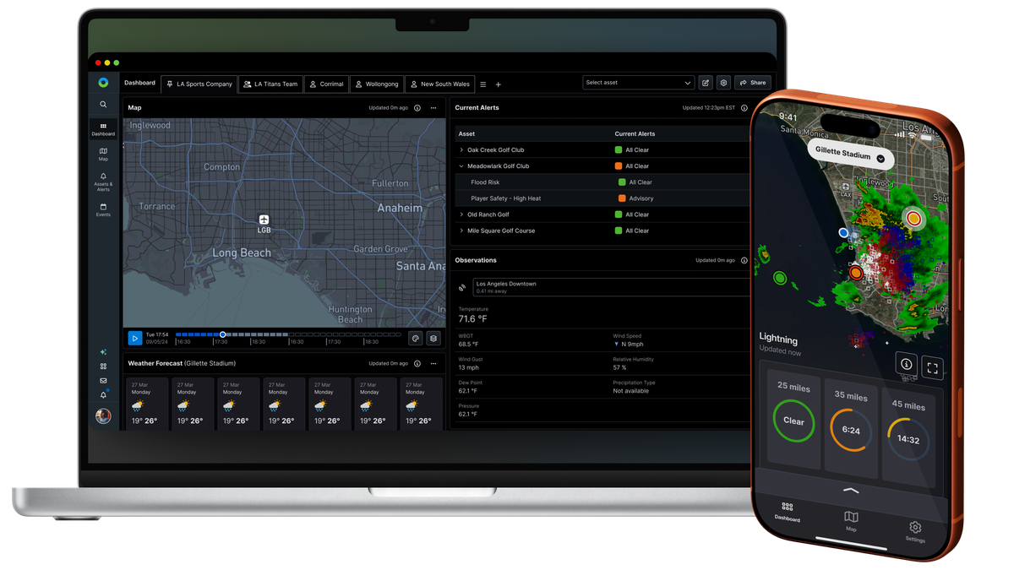The height and width of the screenshot is (570, 1014).
Task: Open the Map view from the left sidebar
Action: (103, 155)
